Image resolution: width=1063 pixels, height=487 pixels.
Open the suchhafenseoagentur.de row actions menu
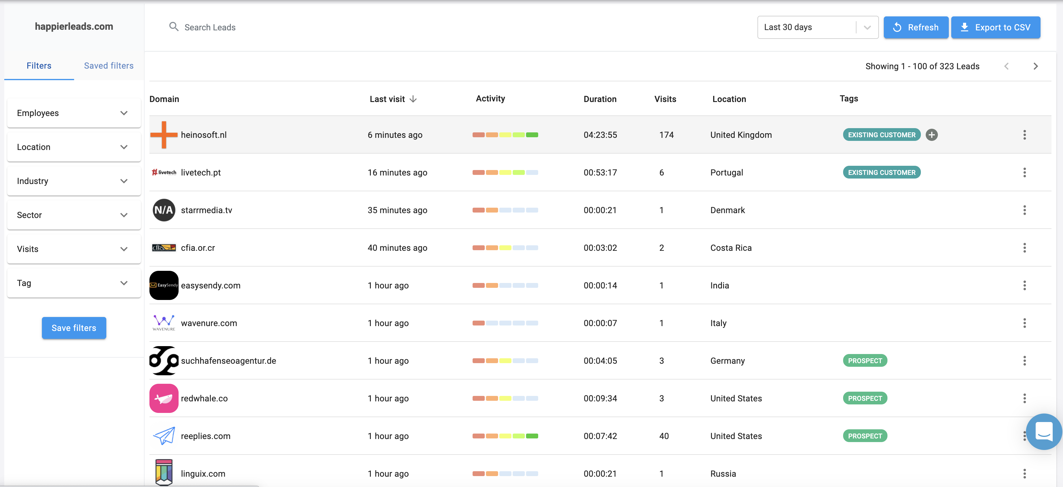[1025, 360]
